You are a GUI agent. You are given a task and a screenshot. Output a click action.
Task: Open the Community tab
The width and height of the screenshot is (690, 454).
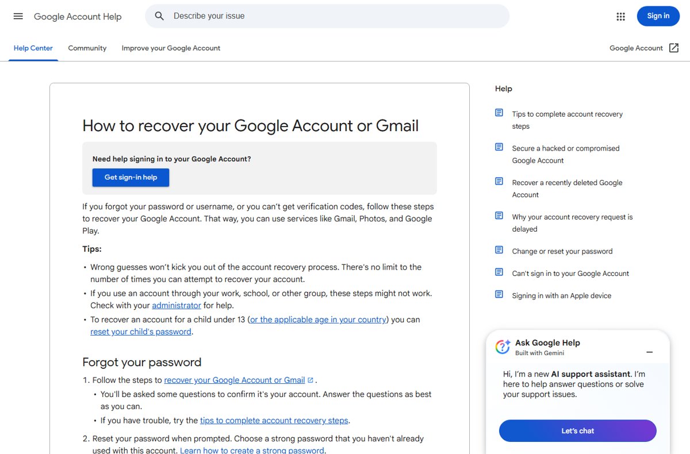pyautogui.click(x=87, y=48)
